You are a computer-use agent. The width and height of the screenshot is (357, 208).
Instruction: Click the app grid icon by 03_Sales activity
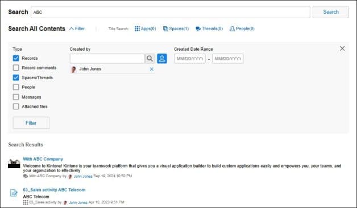coord(26,202)
